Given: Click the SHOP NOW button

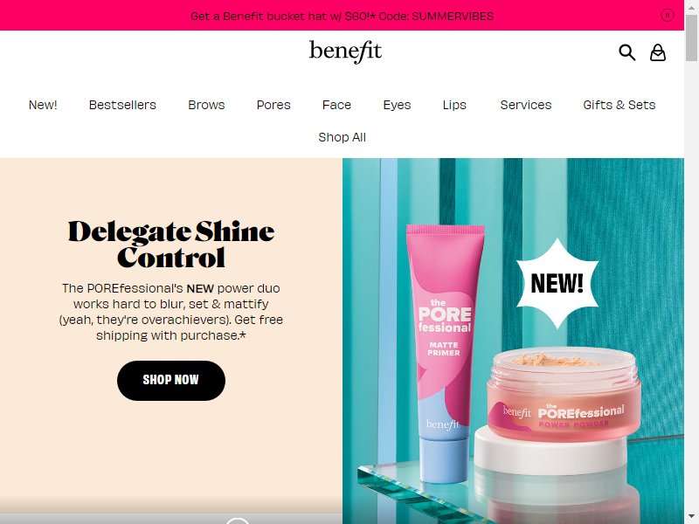Looking at the screenshot, I should pos(171,380).
